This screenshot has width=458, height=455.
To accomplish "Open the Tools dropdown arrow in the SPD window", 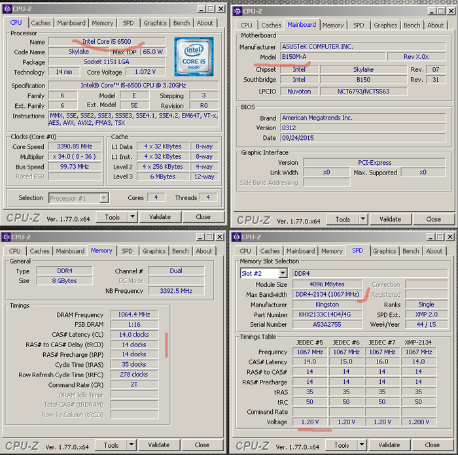I will click(x=362, y=445).
